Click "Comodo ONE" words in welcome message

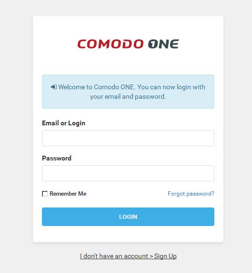pyautogui.click(x=114, y=87)
